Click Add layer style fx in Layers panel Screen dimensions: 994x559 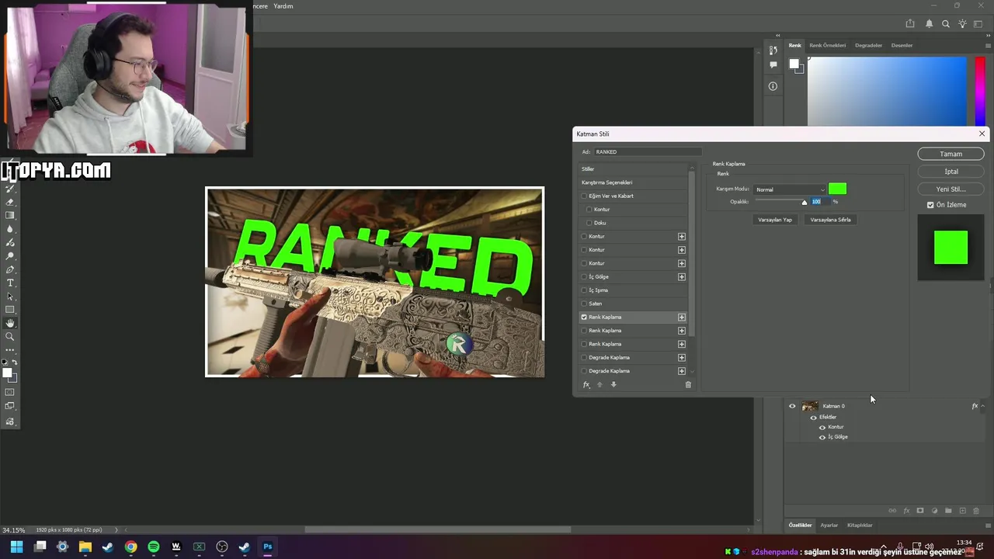pos(906,511)
